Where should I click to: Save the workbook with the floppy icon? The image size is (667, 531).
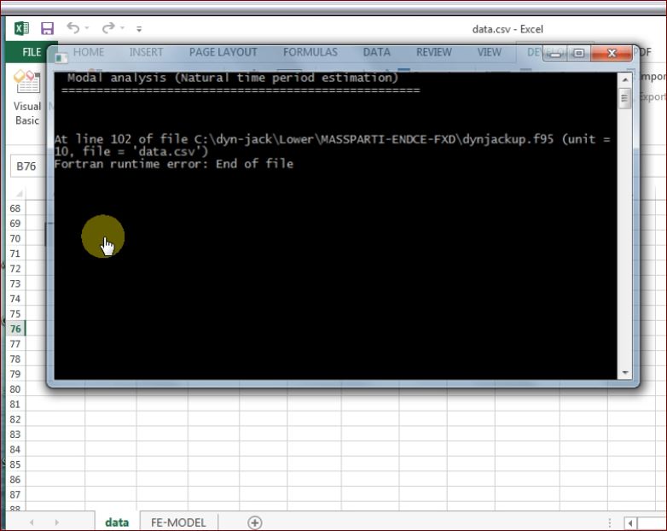coord(47,28)
